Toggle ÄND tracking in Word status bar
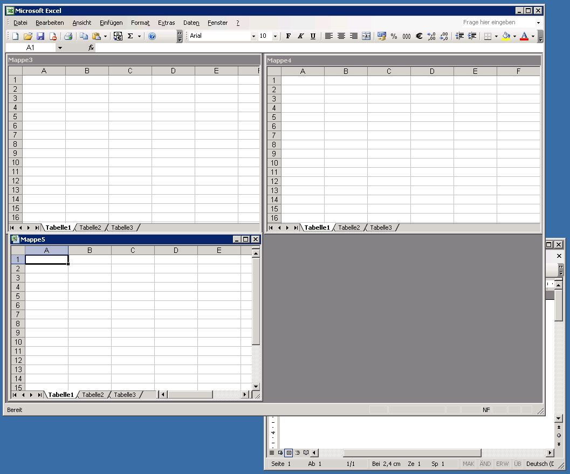This screenshot has height=474, width=570. pyautogui.click(x=485, y=464)
